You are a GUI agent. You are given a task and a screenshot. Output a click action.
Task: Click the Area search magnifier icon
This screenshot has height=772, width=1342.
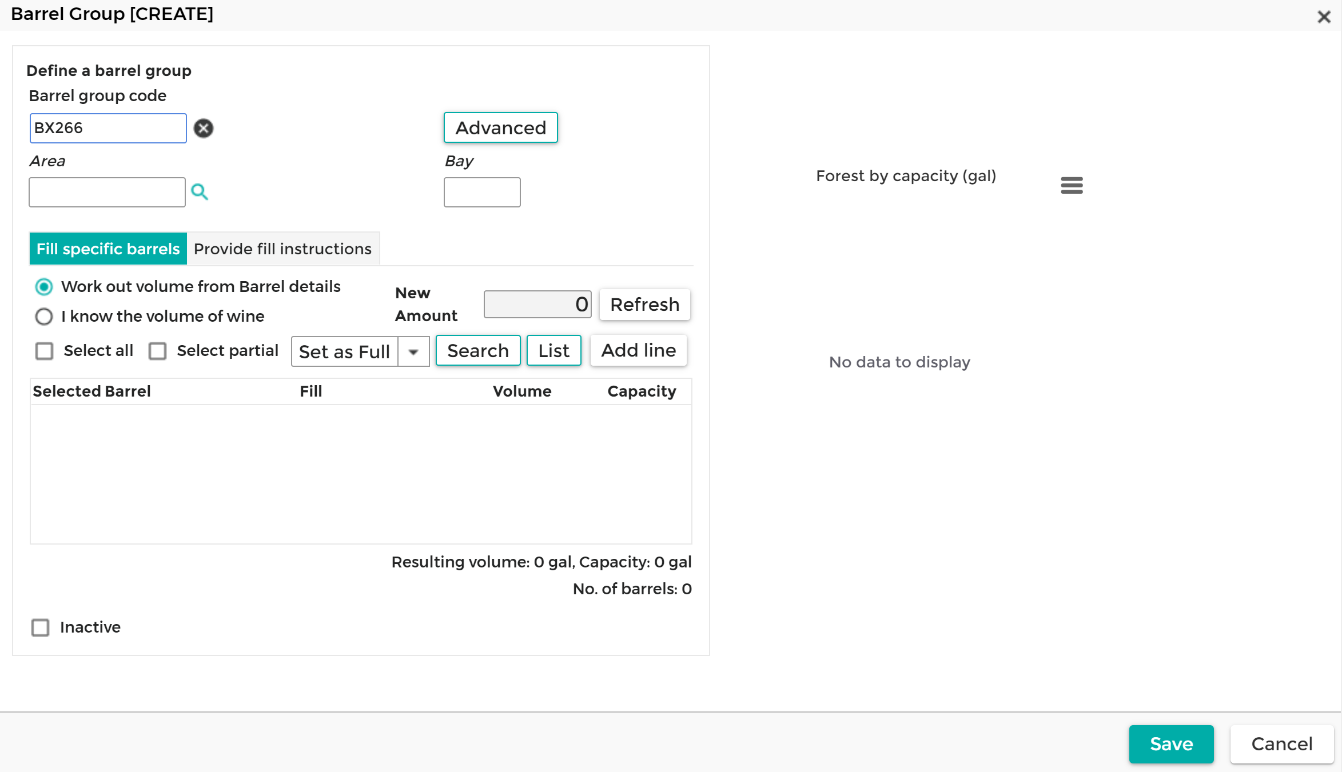(199, 192)
